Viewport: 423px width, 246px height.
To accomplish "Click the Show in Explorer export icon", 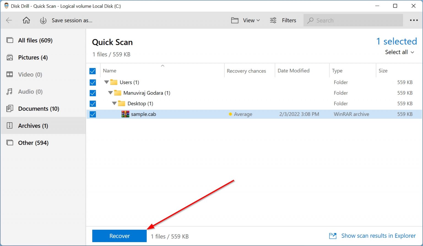I will [333, 236].
